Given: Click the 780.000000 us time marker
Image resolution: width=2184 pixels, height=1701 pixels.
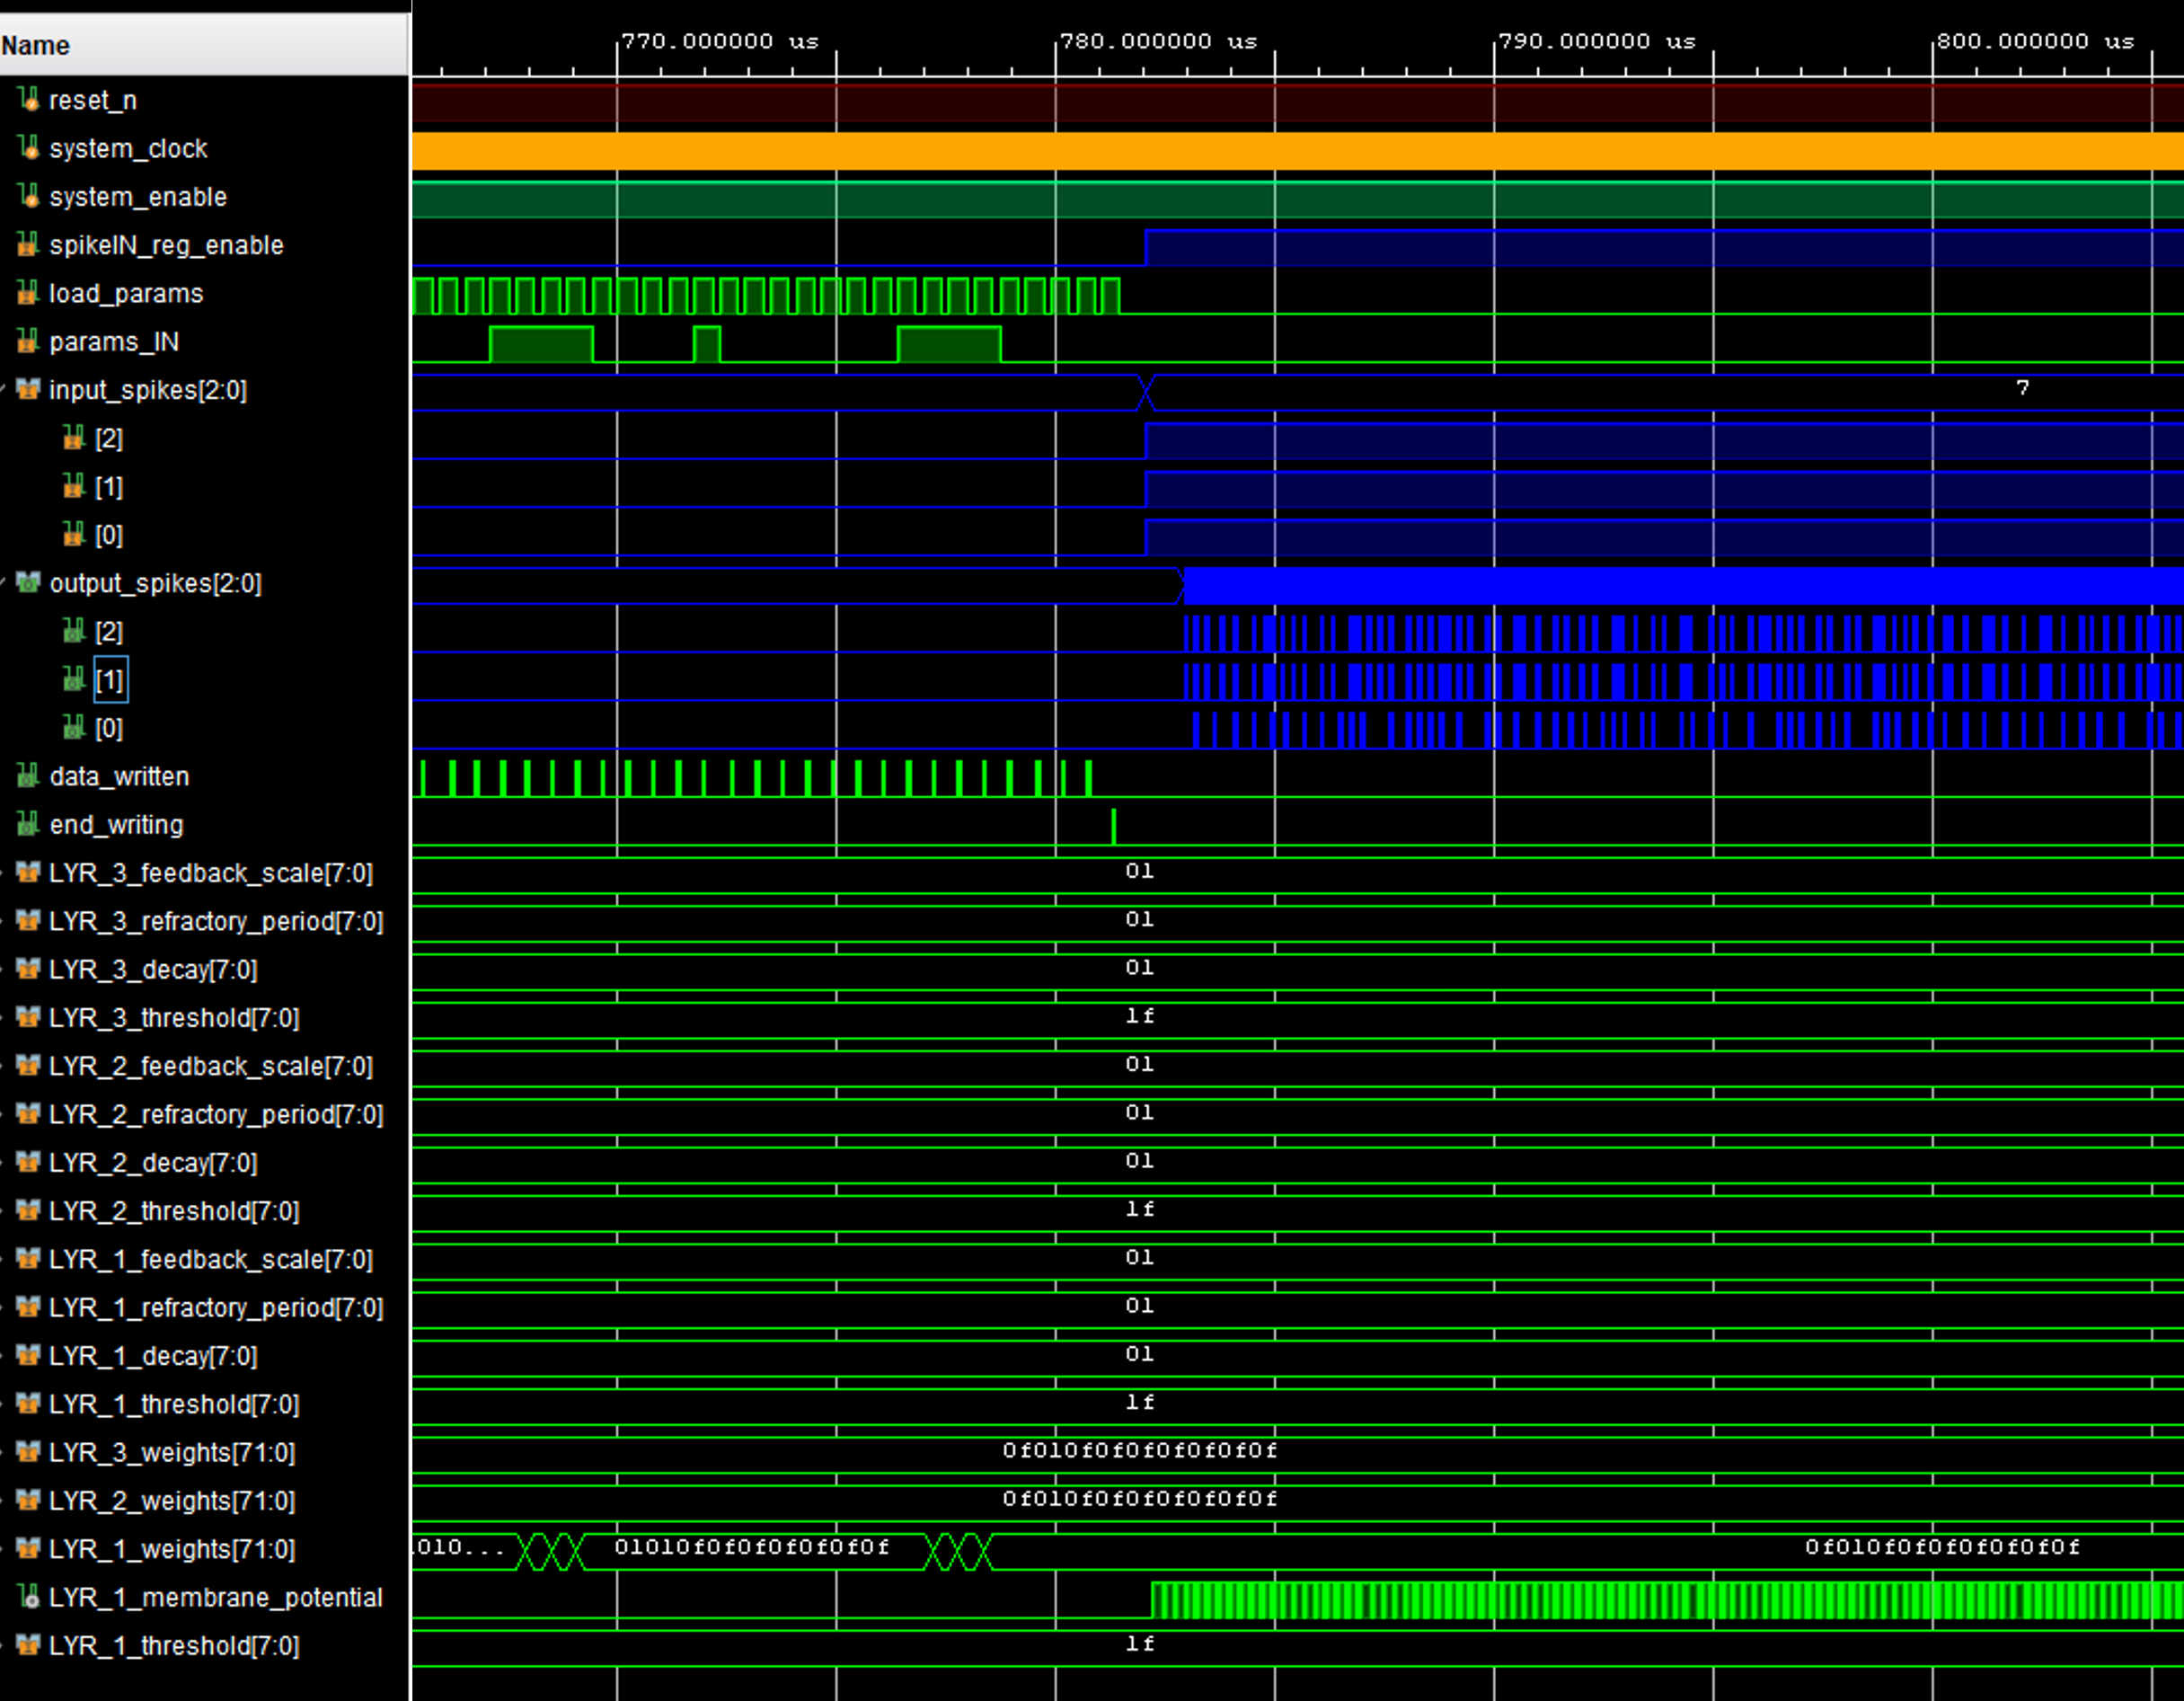Looking at the screenshot, I should point(1157,42).
